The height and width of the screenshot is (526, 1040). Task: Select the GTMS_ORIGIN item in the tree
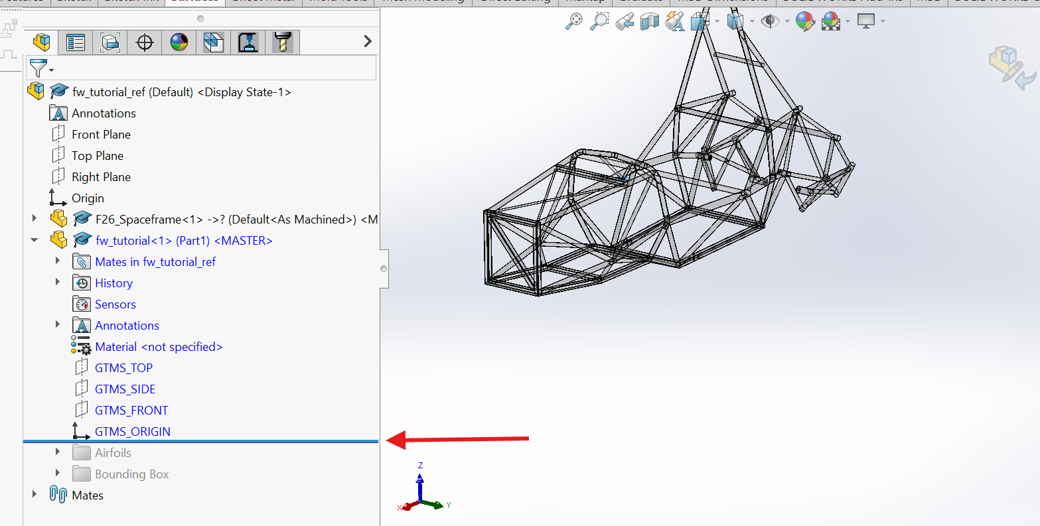coord(132,431)
